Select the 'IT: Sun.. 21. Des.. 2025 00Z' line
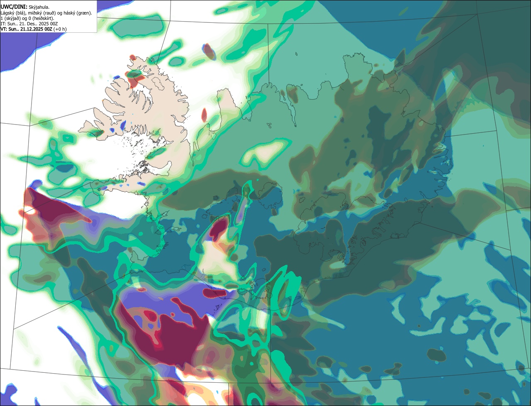The image size is (531, 406). tap(29, 24)
